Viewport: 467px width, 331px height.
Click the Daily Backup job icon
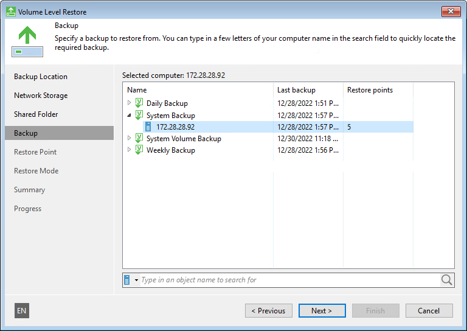(139, 103)
